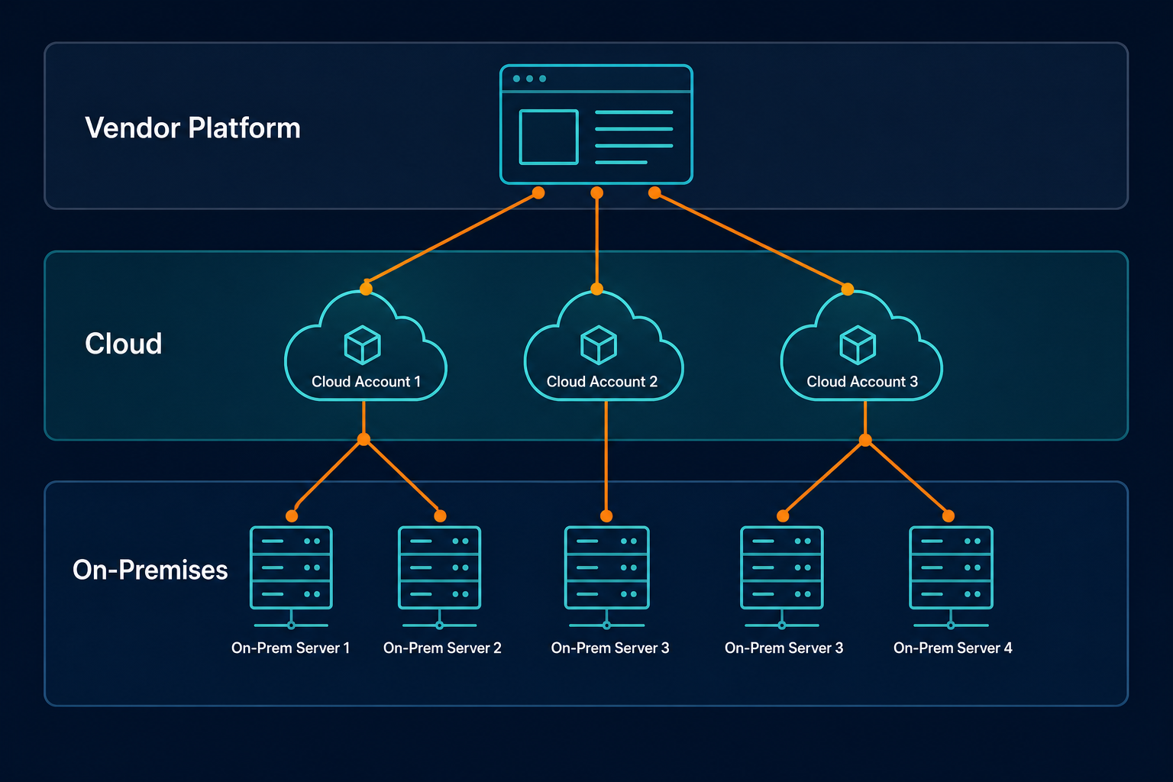Viewport: 1173px width, 782px height.
Task: Click the orange junction node below Cloud Account 3
Action: point(865,440)
